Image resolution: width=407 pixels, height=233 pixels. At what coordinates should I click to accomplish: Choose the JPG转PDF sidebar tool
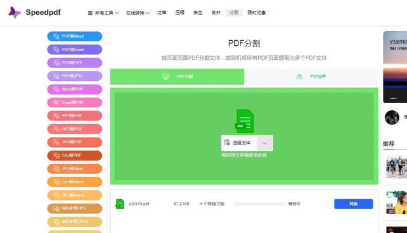(75, 143)
